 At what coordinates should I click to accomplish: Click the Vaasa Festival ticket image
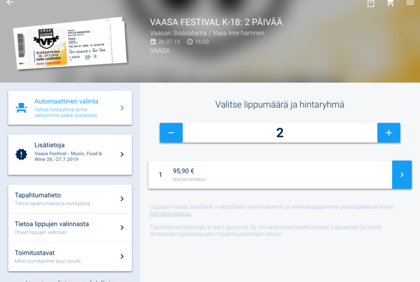(x=70, y=44)
